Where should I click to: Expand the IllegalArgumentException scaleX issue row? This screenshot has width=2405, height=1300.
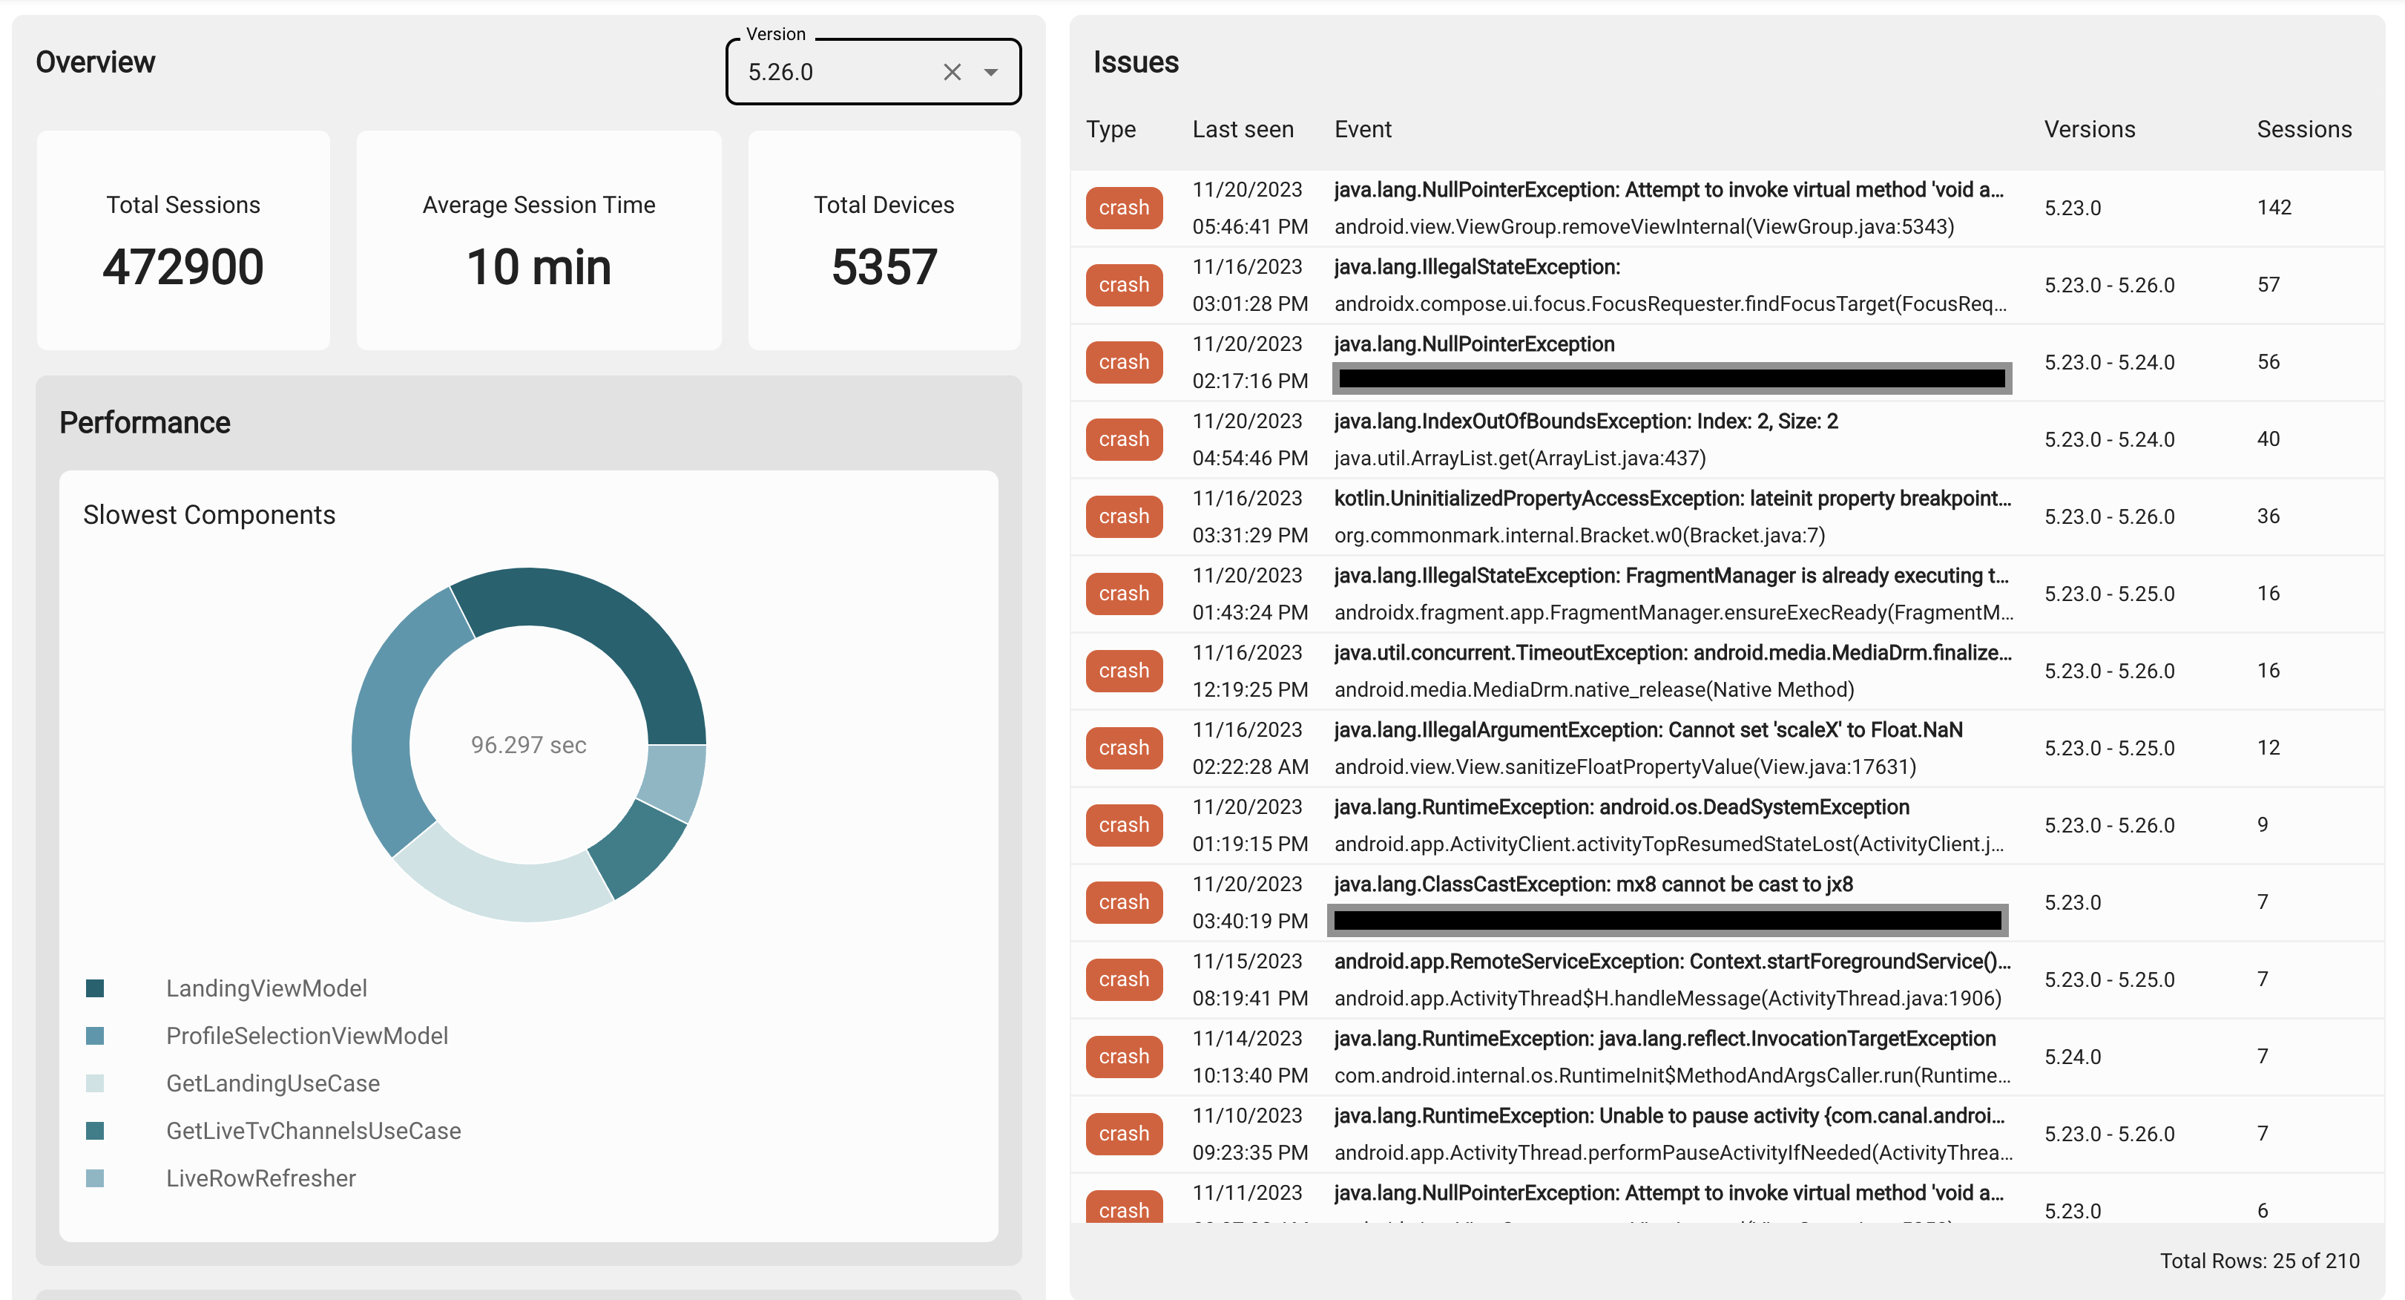point(1671,747)
